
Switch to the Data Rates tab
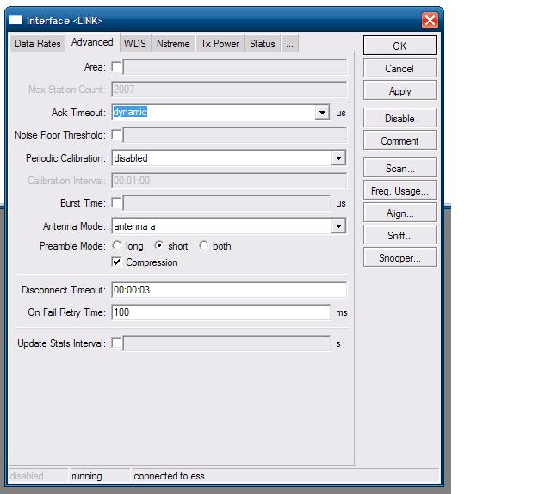[x=37, y=44]
